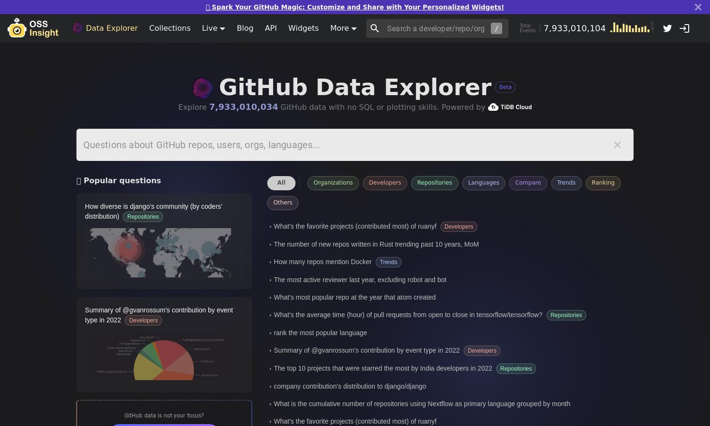The image size is (710, 426).
Task: Filter questions by Repositories chip
Action: click(435, 183)
